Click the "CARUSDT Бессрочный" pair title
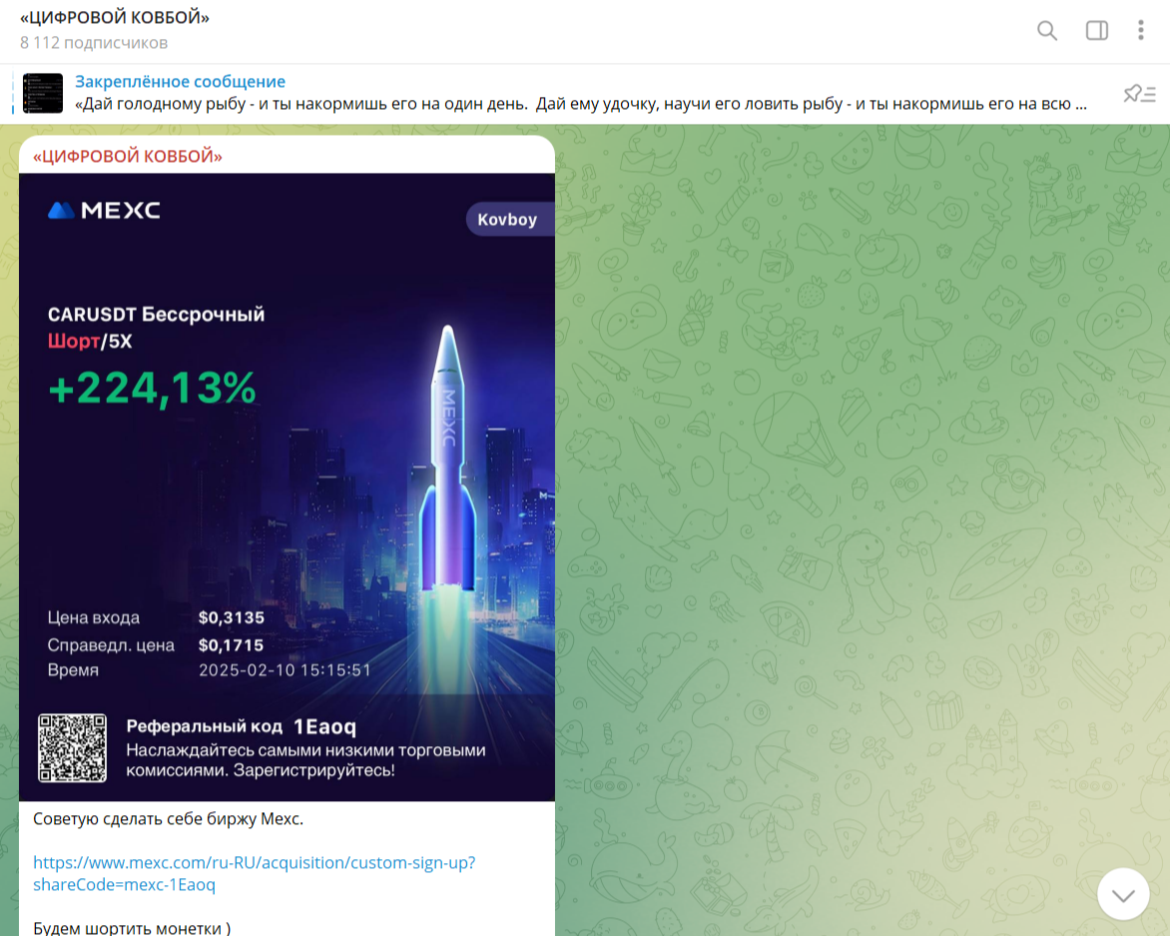 (156, 315)
